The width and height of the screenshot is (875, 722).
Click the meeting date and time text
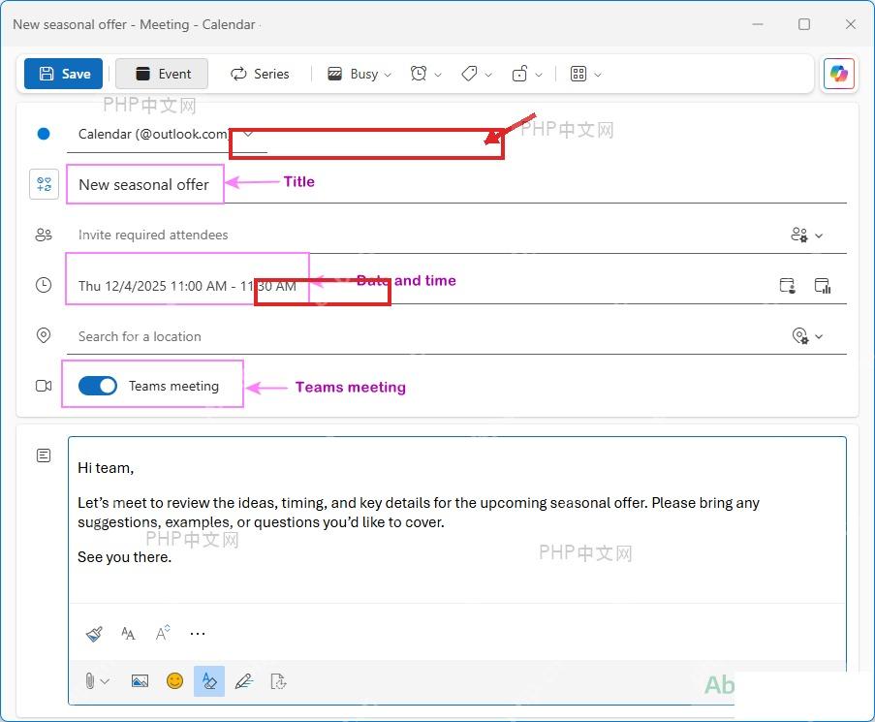(188, 286)
